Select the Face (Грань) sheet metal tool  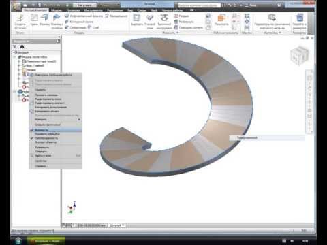[x=34, y=20]
